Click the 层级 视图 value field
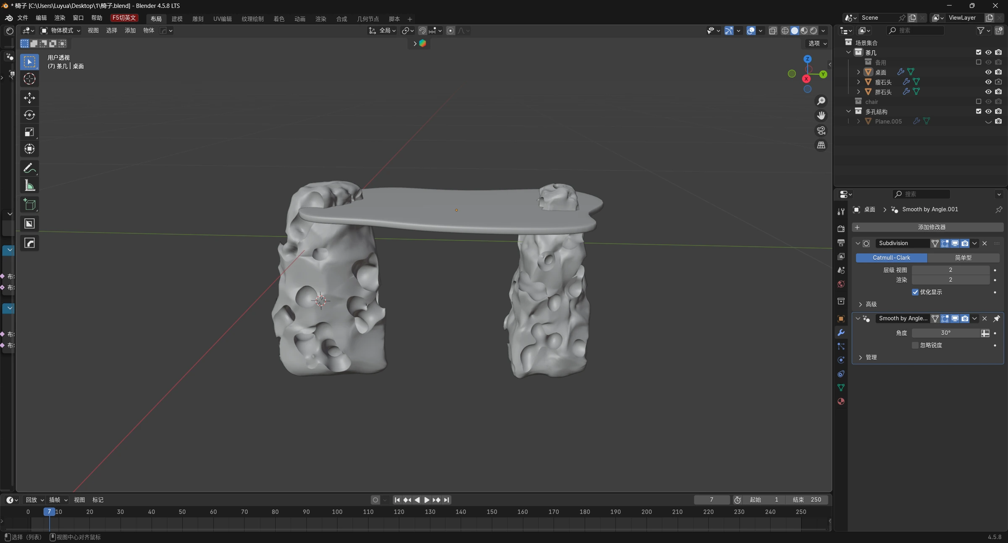Viewport: 1008px width, 543px height. click(x=950, y=270)
